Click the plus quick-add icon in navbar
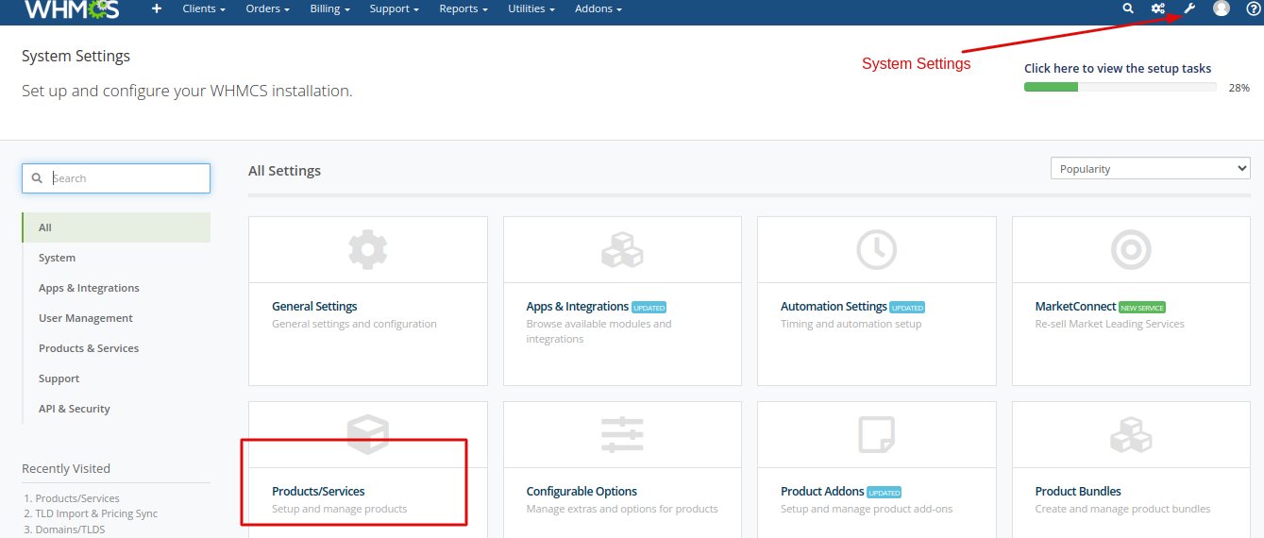1264x538 pixels. 157,8
